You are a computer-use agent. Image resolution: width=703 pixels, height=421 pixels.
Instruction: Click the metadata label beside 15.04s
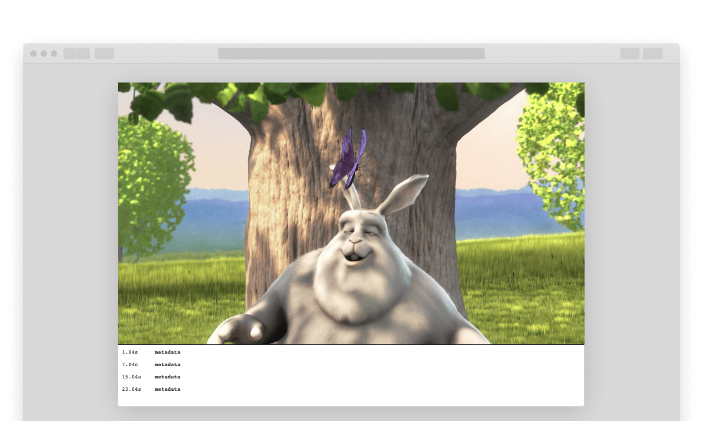[167, 377]
